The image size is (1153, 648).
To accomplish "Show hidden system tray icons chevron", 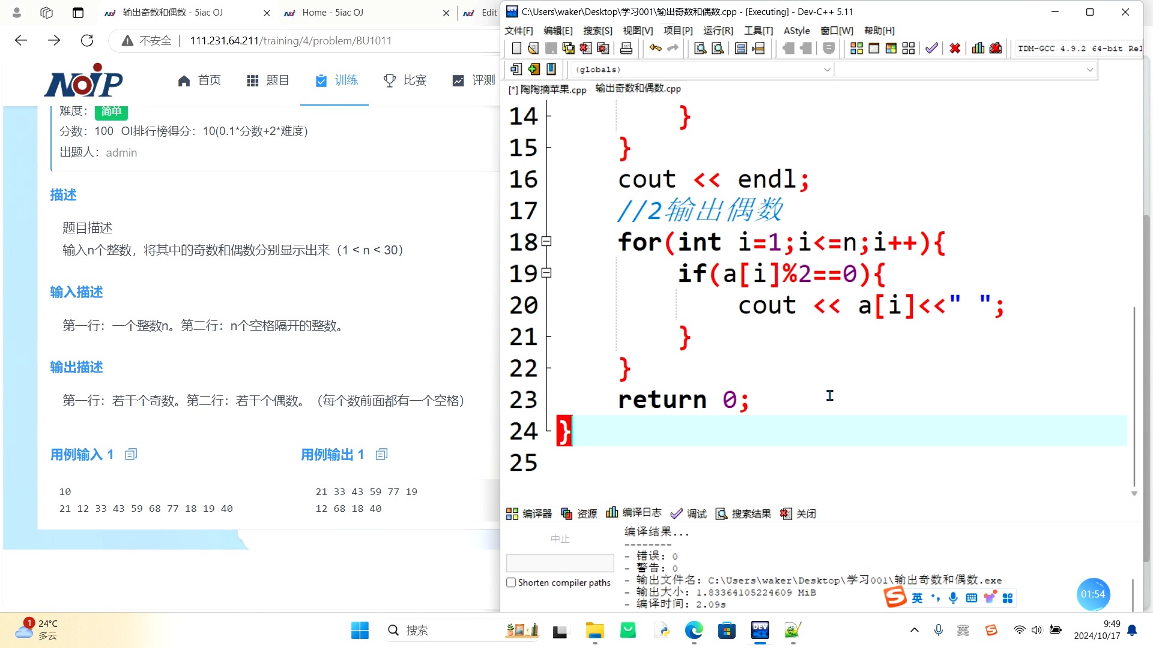I will pyautogui.click(x=914, y=630).
